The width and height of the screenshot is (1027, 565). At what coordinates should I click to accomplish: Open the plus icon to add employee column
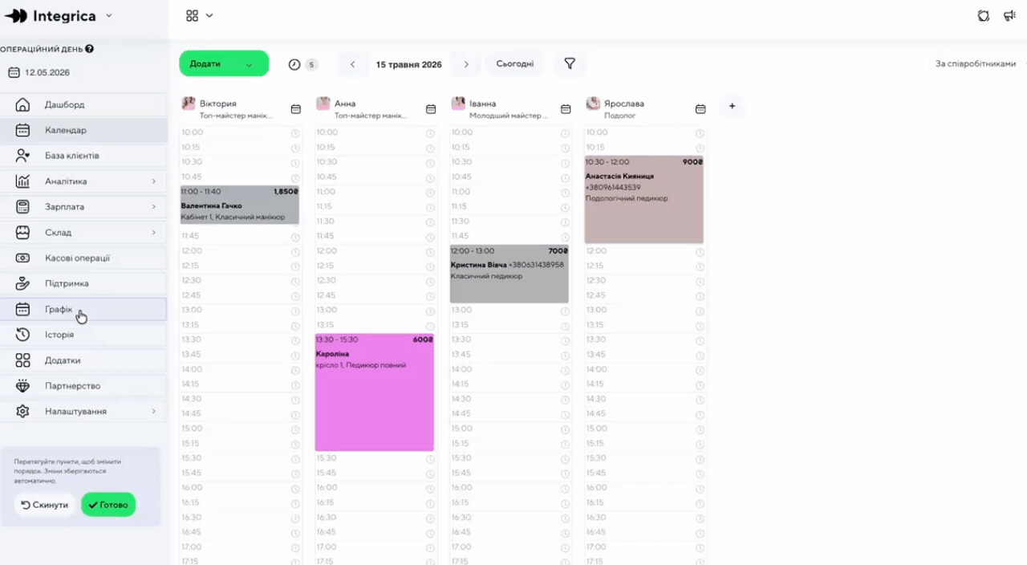click(x=732, y=106)
